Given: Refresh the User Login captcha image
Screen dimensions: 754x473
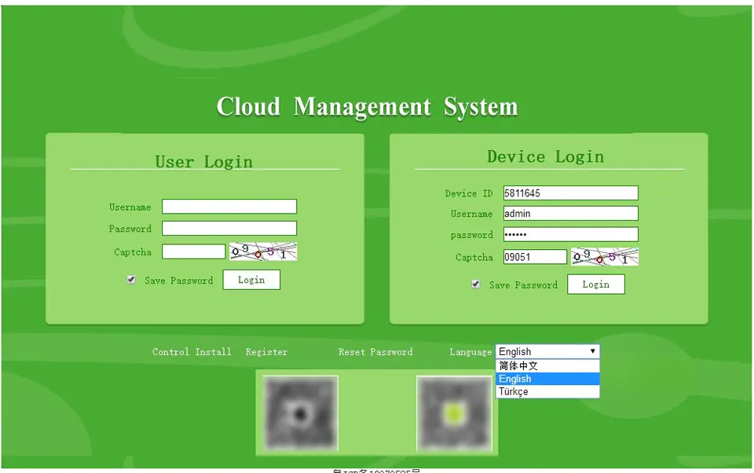Looking at the screenshot, I should (263, 251).
